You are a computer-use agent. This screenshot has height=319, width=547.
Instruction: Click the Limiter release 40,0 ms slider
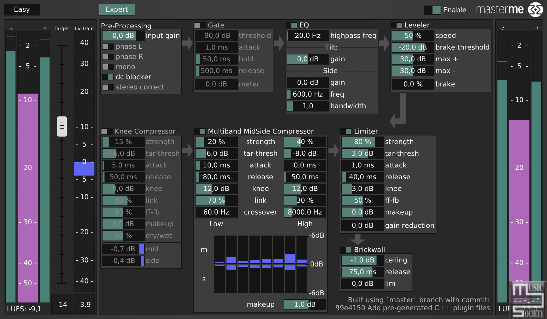362,177
